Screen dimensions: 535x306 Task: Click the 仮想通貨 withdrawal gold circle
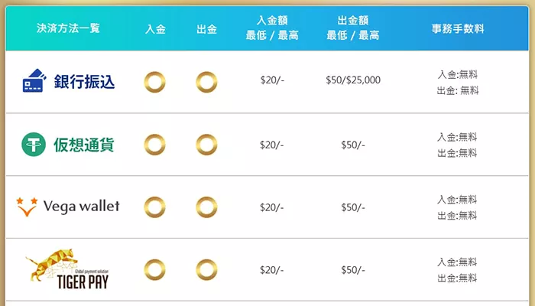point(206,144)
